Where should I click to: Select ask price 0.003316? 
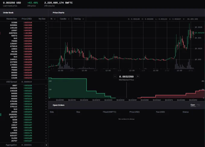[28, 23]
